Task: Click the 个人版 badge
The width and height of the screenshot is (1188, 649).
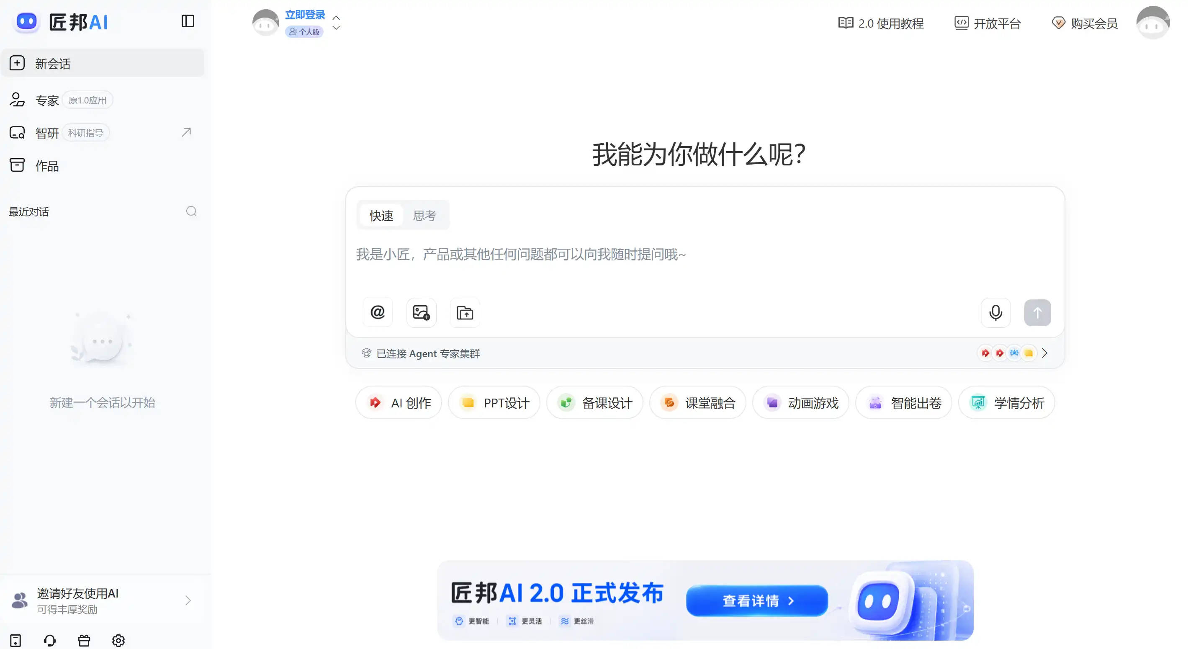Action: click(x=304, y=32)
